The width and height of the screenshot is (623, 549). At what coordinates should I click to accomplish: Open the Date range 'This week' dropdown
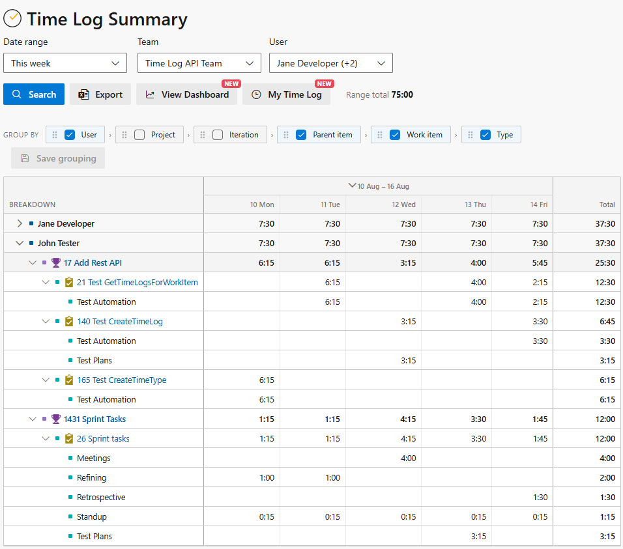click(x=65, y=63)
